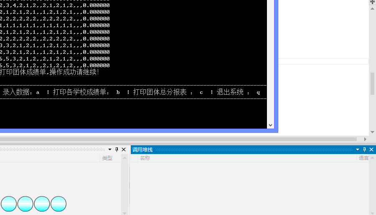Pin the Call Stack (调用堆栈) panel
The image size is (376, 215).
(x=364, y=149)
